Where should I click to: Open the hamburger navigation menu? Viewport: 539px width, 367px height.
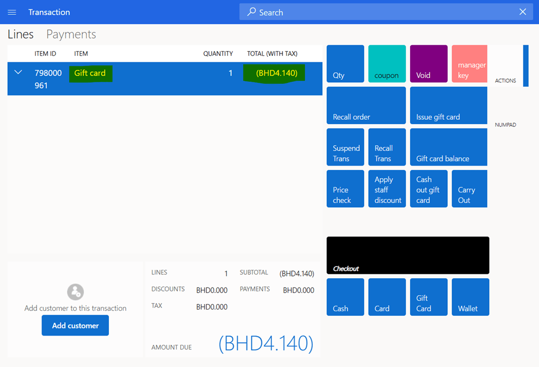[x=12, y=12]
